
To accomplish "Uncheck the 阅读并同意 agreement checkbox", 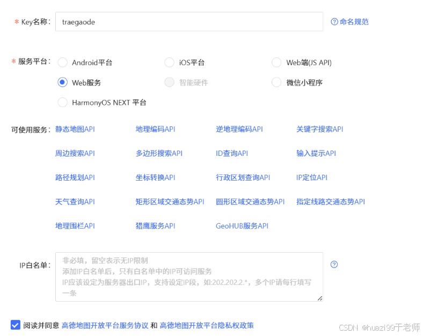I will [16, 325].
